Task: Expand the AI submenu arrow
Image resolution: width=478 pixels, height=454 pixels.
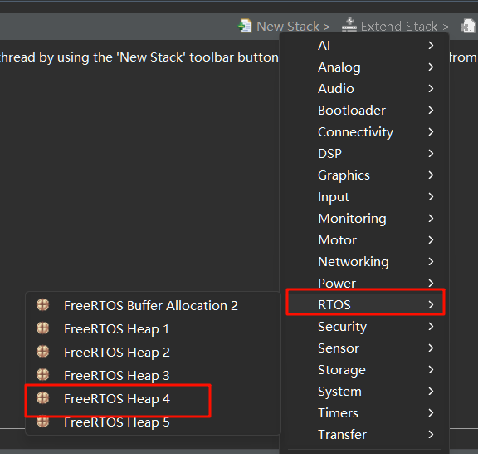Action: [431, 45]
